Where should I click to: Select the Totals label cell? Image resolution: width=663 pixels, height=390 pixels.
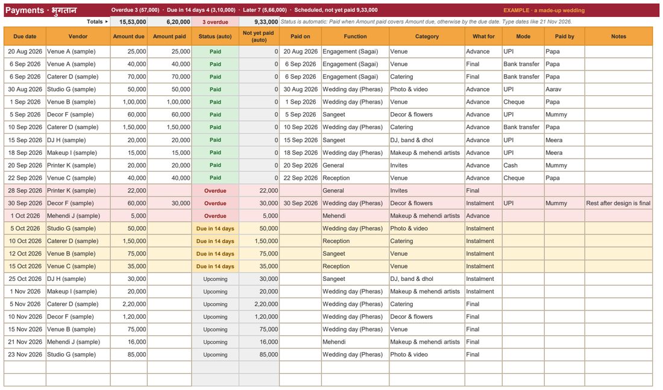tap(57, 22)
